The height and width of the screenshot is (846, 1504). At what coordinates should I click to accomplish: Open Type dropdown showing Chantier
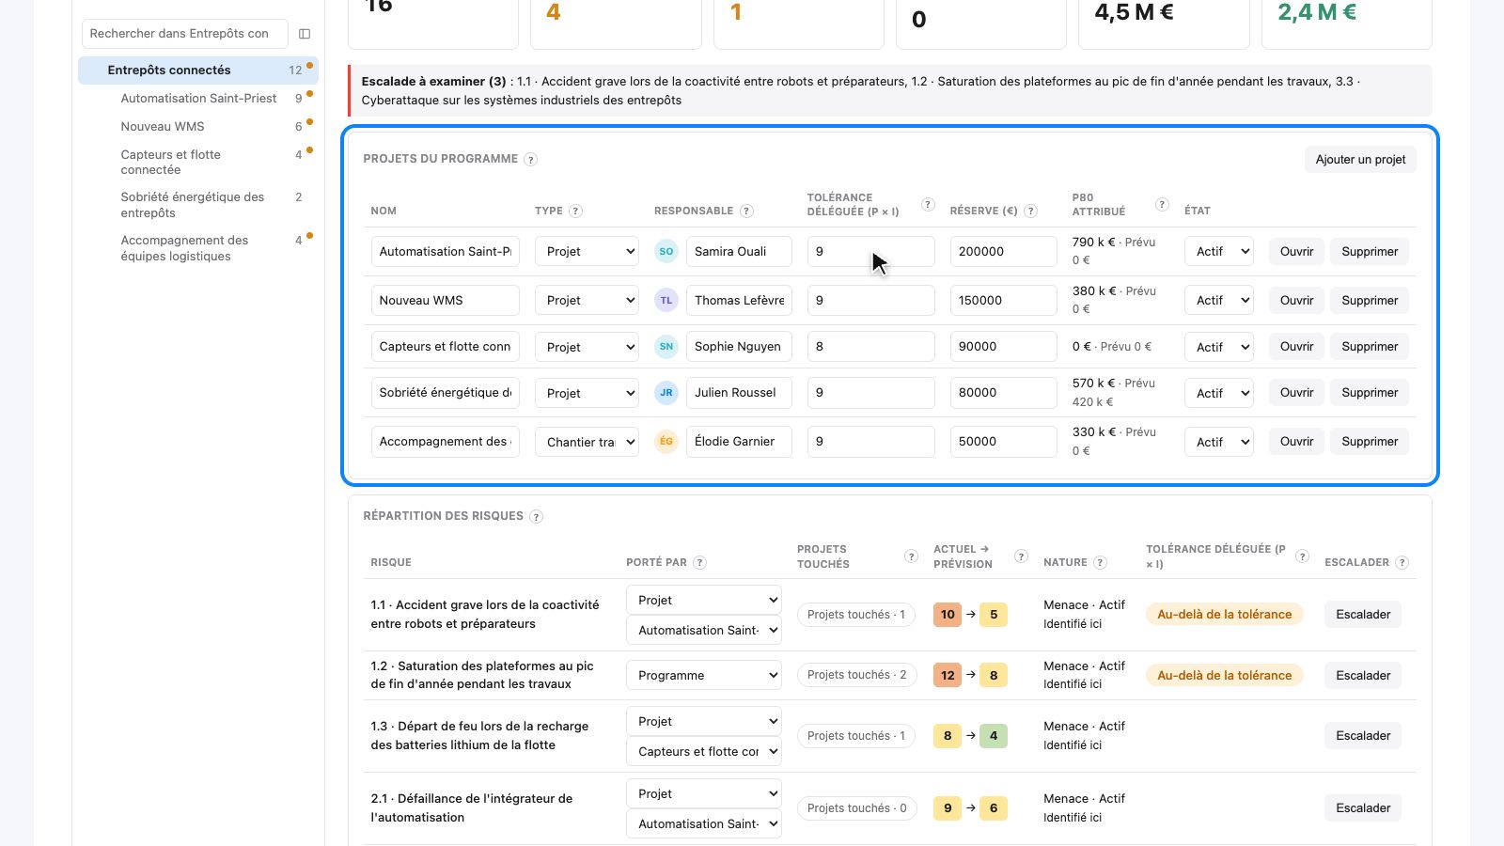point(587,442)
